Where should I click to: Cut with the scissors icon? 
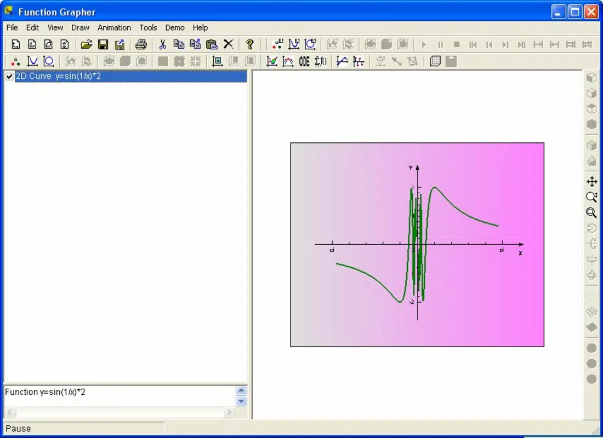coord(163,44)
